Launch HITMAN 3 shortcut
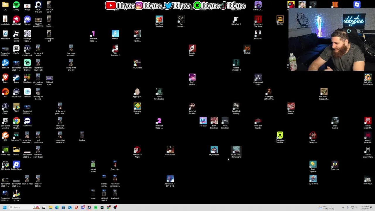Viewport: 375px width, 211px height. click(x=258, y=35)
